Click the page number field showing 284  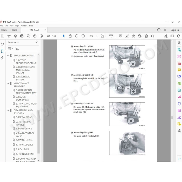pyautogui.click(x=48, y=36)
